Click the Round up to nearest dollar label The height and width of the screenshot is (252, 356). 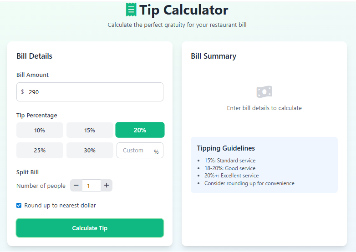pos(60,206)
